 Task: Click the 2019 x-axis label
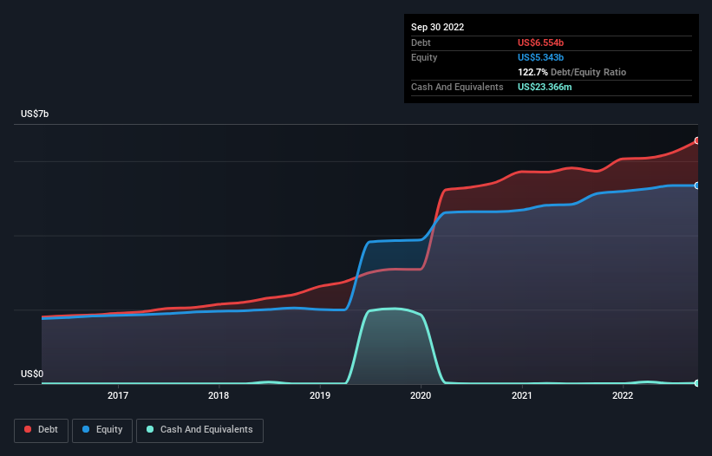coord(320,395)
